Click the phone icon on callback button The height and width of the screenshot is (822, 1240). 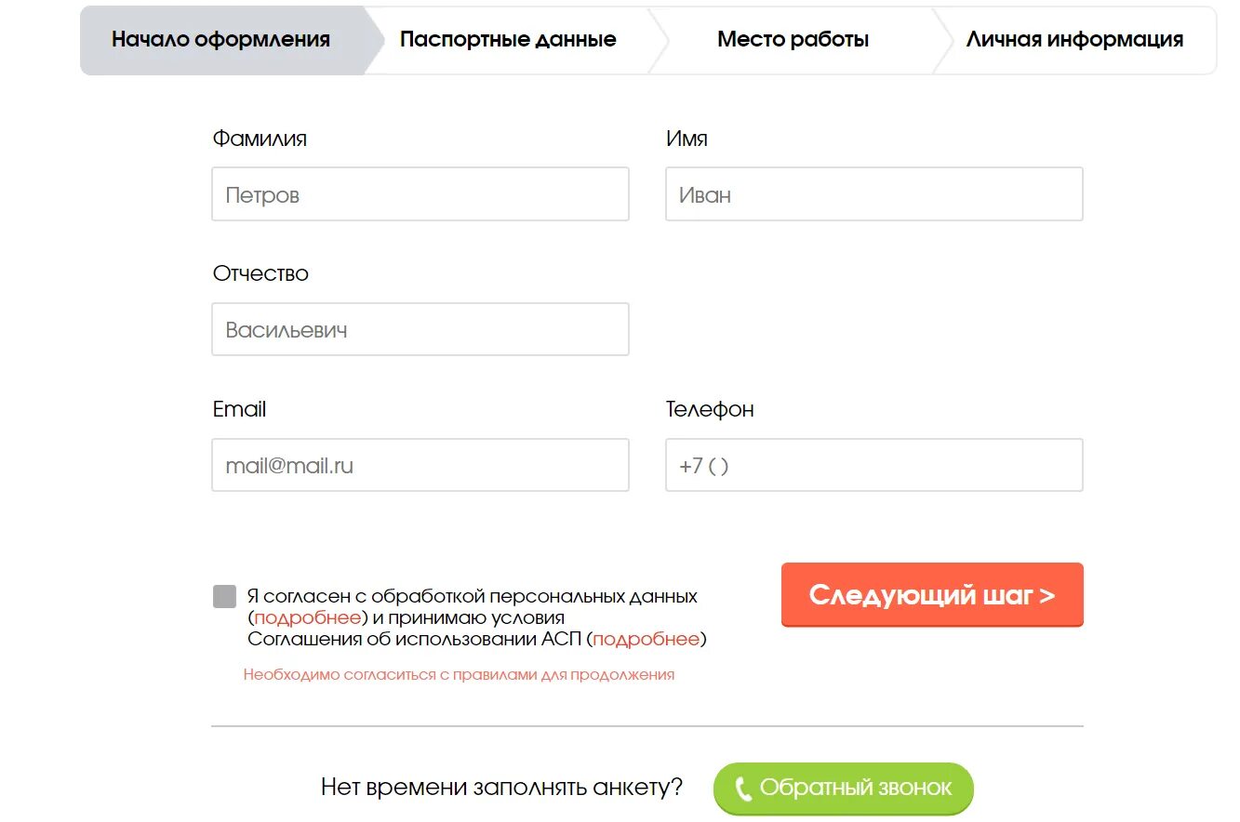coord(743,789)
